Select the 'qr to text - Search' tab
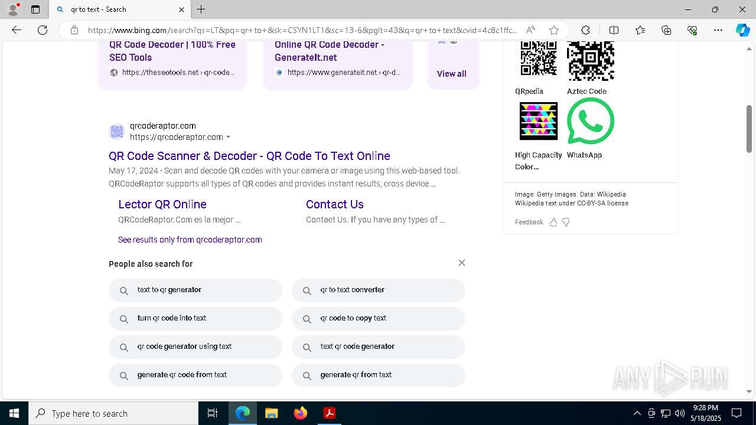Viewport: 756px width, 425px height. click(x=119, y=9)
